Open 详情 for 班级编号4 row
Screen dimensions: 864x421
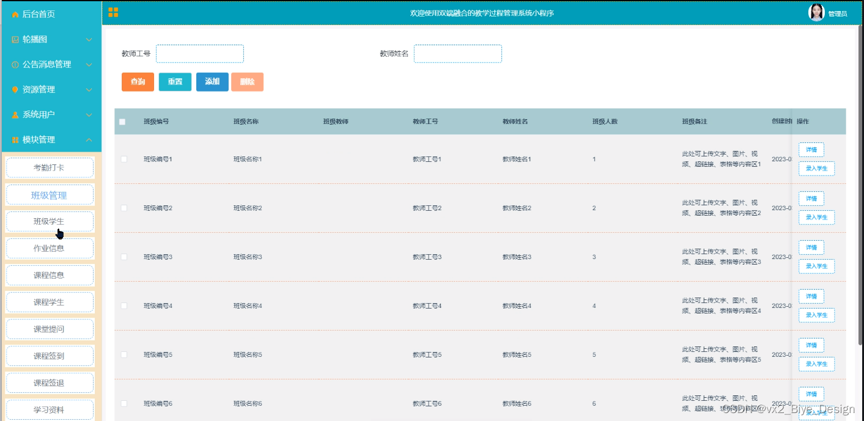pyautogui.click(x=811, y=296)
